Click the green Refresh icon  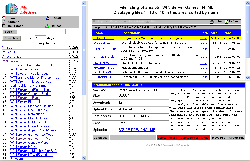point(227,22)
